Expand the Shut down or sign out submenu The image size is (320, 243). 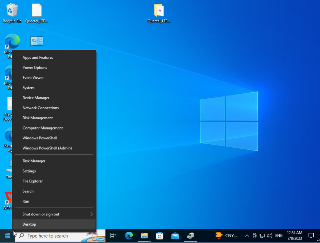click(41, 214)
